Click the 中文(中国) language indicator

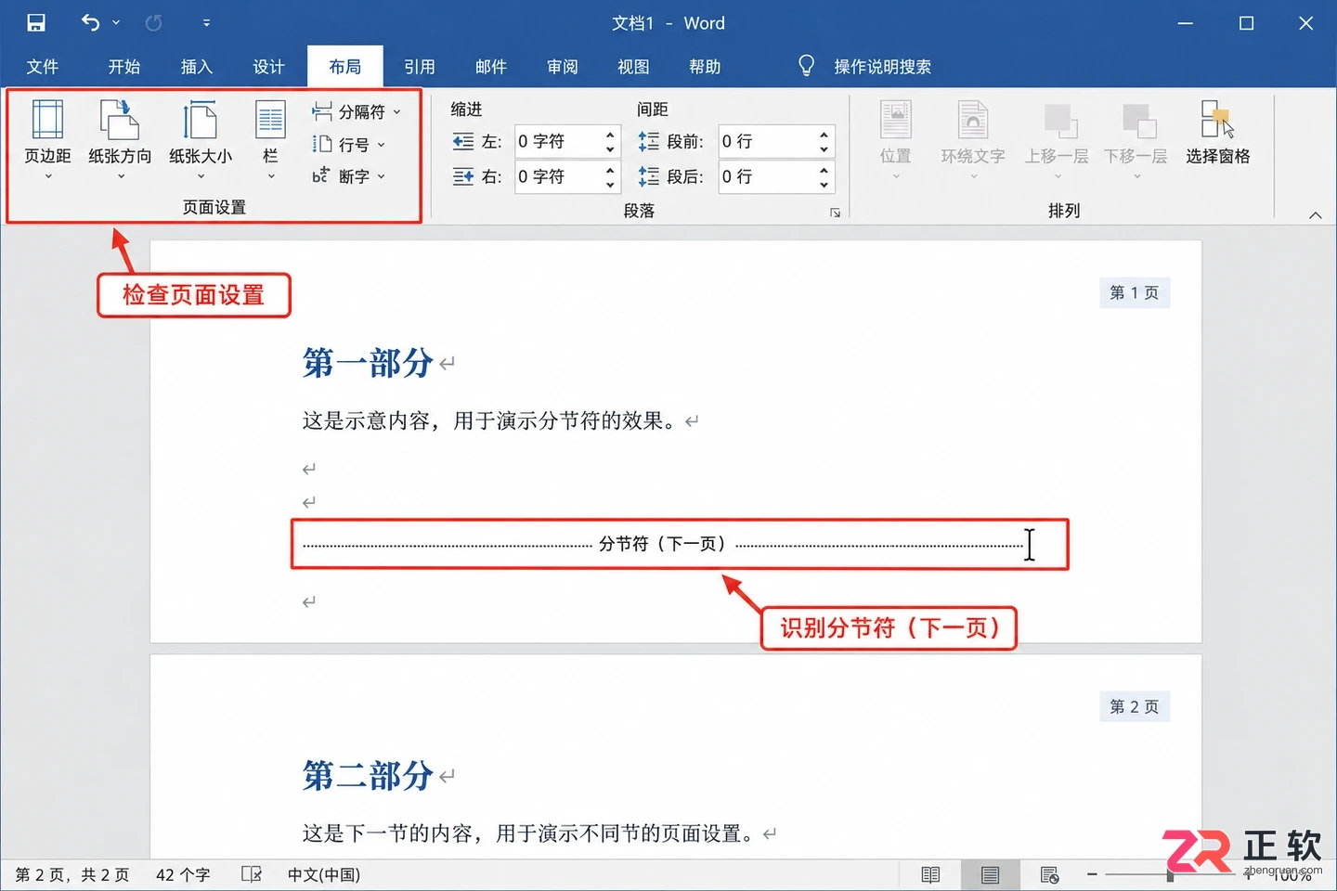tap(324, 874)
